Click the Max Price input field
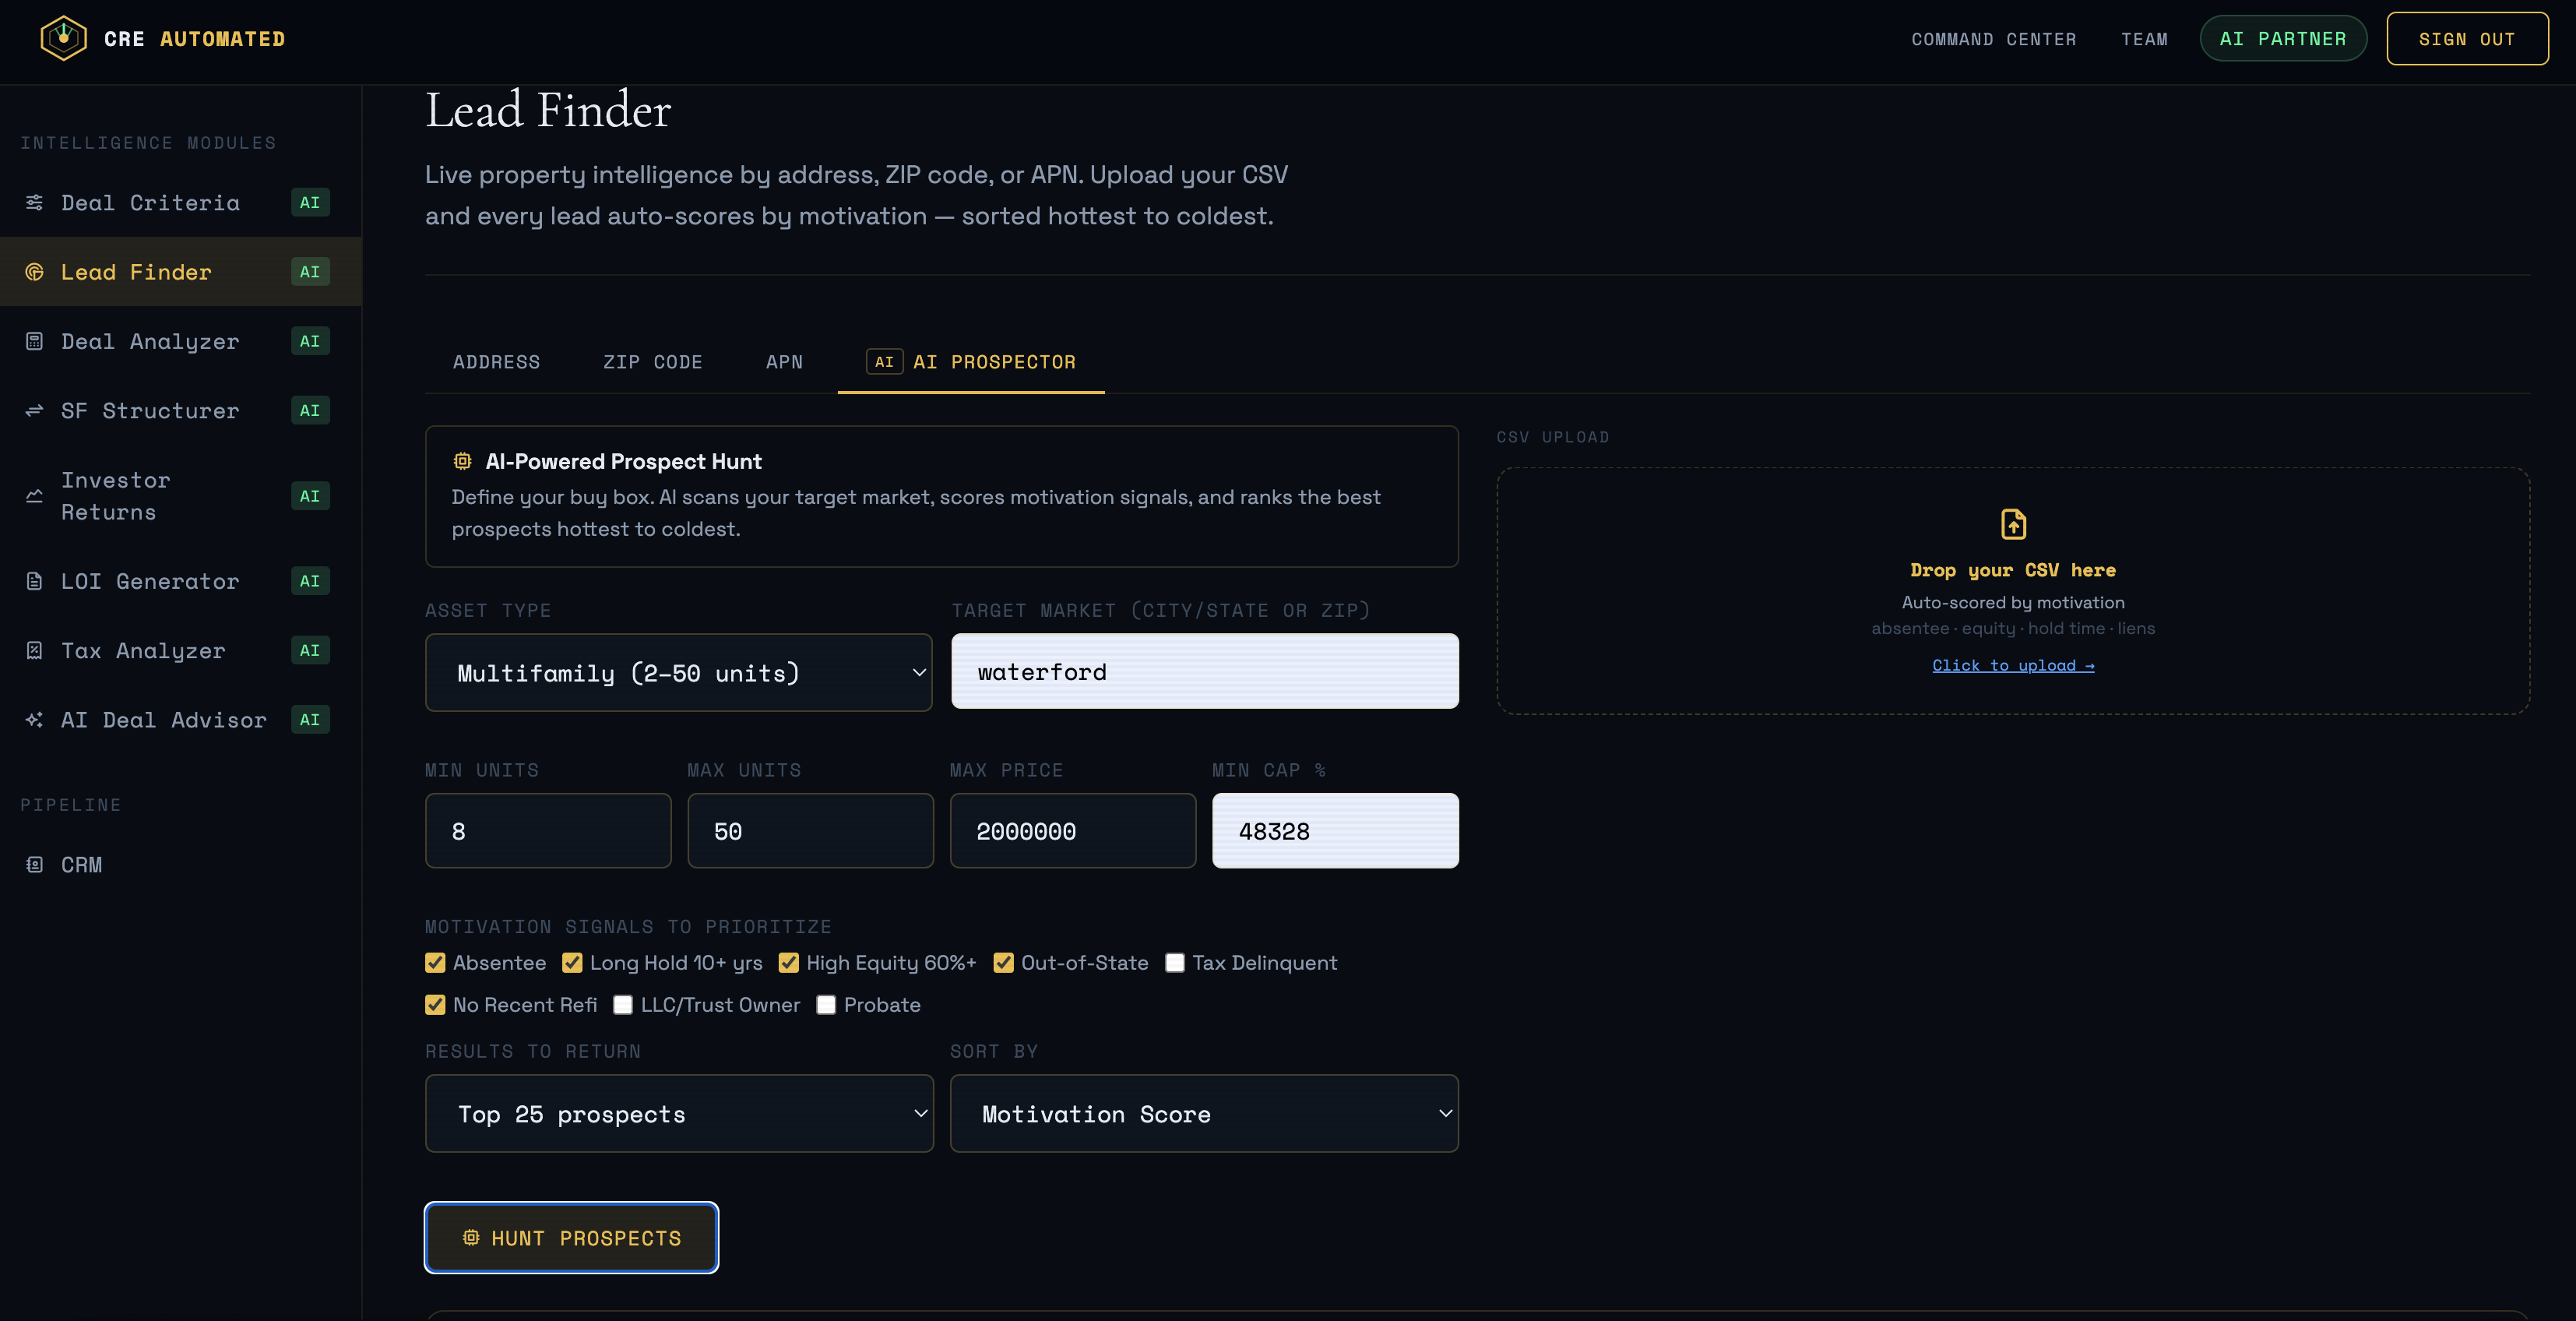The image size is (2576, 1321). click(x=1073, y=831)
